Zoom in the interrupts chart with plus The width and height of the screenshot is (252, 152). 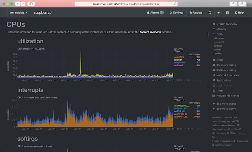pyautogui.click(x=188, y=129)
